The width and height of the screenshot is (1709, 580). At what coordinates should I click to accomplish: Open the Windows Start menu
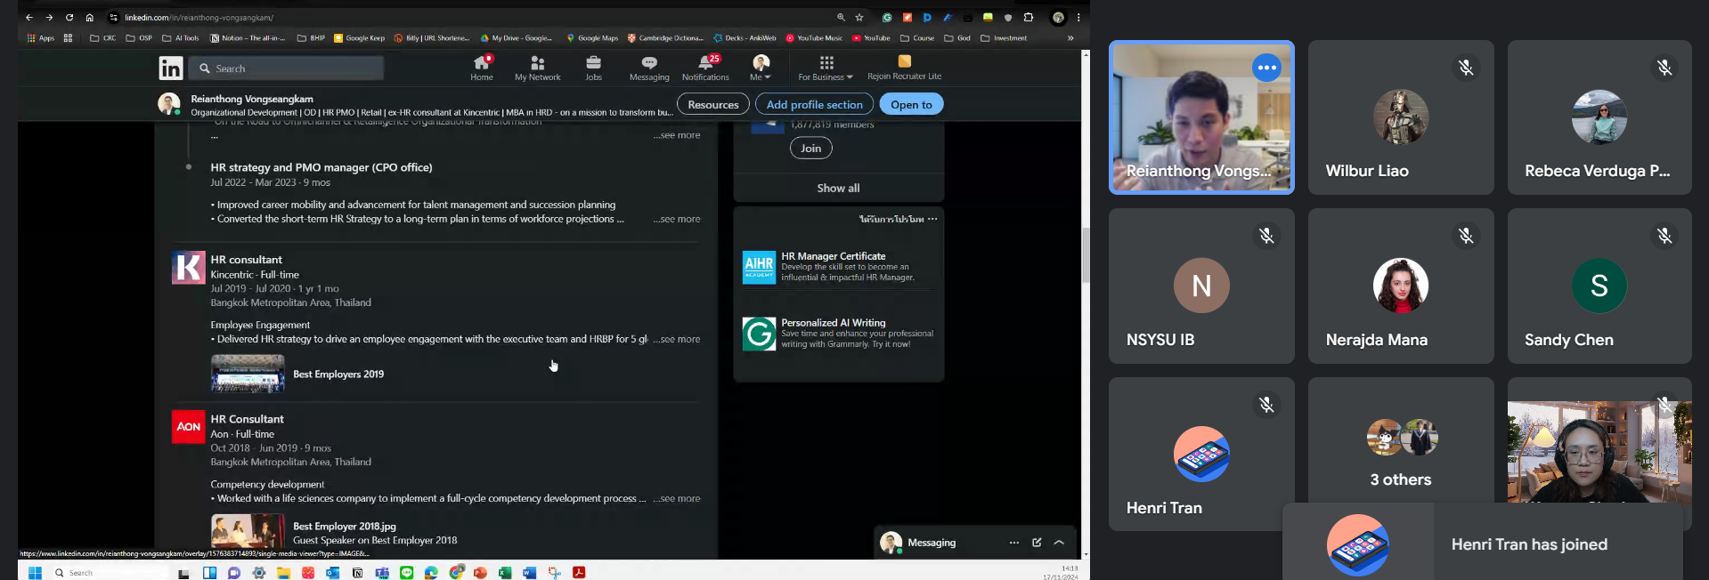tap(35, 573)
